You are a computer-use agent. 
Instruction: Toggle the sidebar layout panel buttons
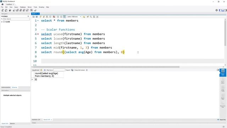[223, 10]
